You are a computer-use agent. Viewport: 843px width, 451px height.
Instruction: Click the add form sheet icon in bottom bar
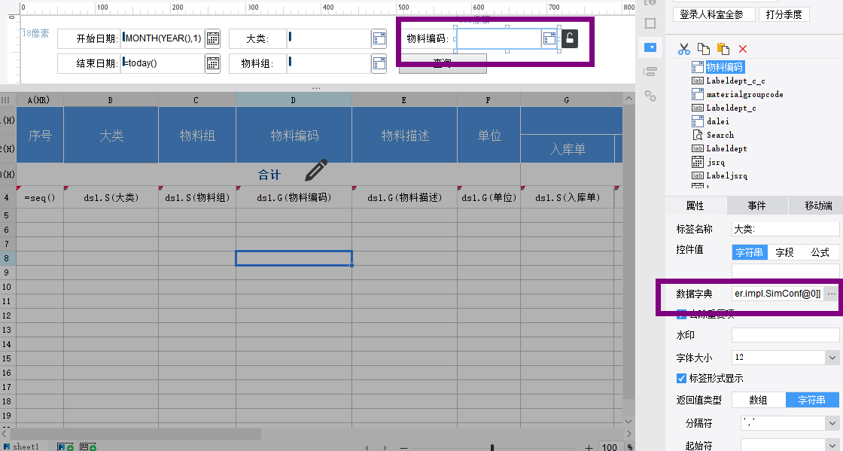point(88,446)
